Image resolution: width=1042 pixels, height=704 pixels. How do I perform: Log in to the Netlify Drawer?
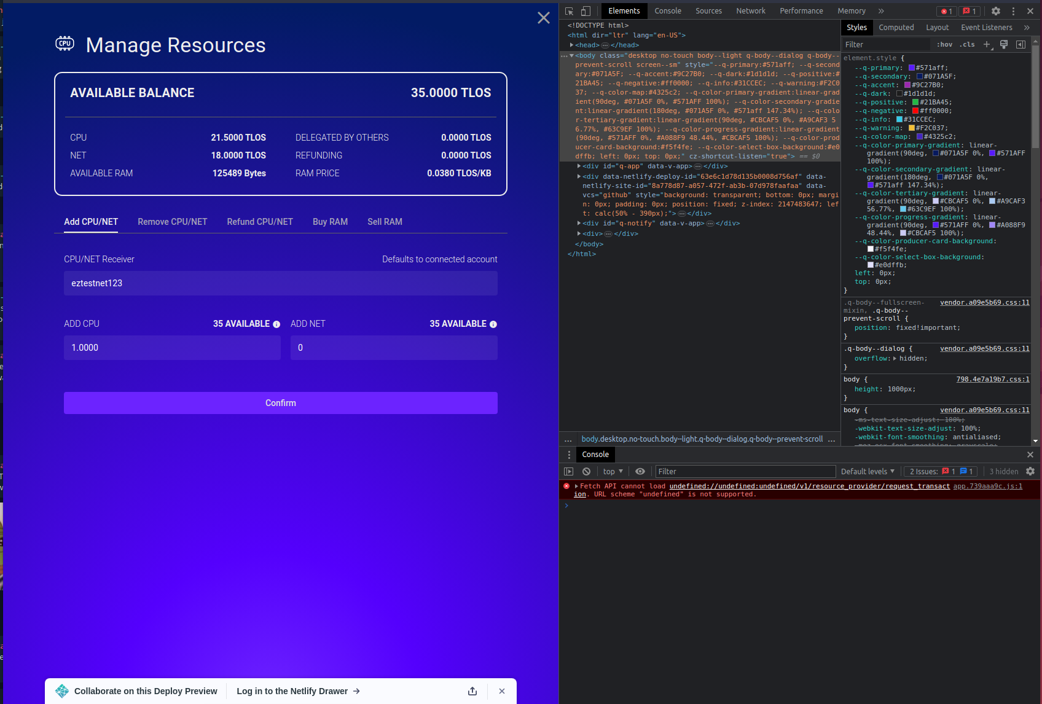coord(299,691)
